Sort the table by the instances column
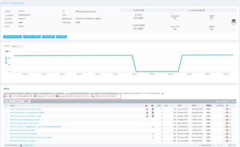The height and width of the screenshot is (147, 240). point(220,105)
